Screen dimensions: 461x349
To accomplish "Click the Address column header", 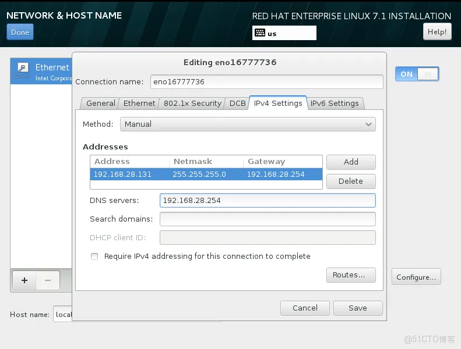I will tap(129, 162).
